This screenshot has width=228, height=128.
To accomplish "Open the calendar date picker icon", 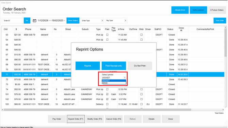I will 34,21.
